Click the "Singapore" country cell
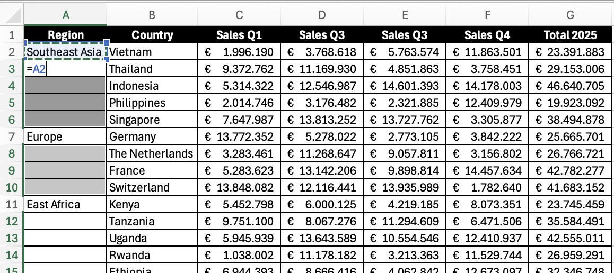The height and width of the screenshot is (273, 614). [x=152, y=120]
